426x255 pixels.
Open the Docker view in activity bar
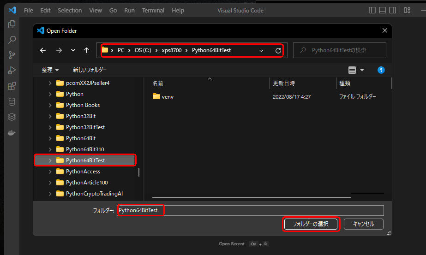point(12,133)
